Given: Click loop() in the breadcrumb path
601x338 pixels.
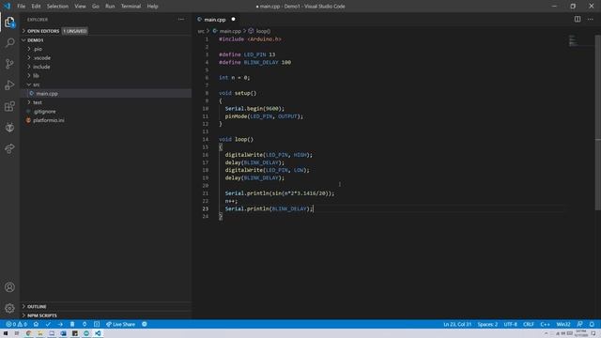Looking at the screenshot, I should point(263,31).
